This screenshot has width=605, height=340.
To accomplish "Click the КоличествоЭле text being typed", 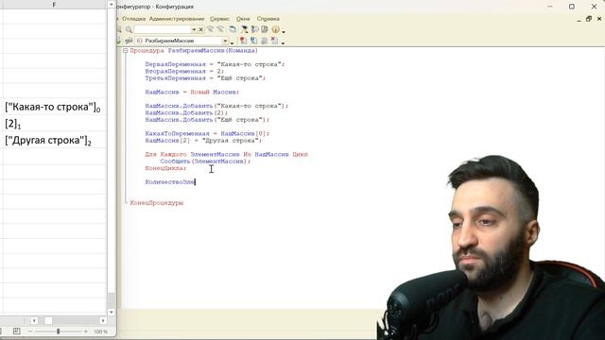I will click(170, 182).
